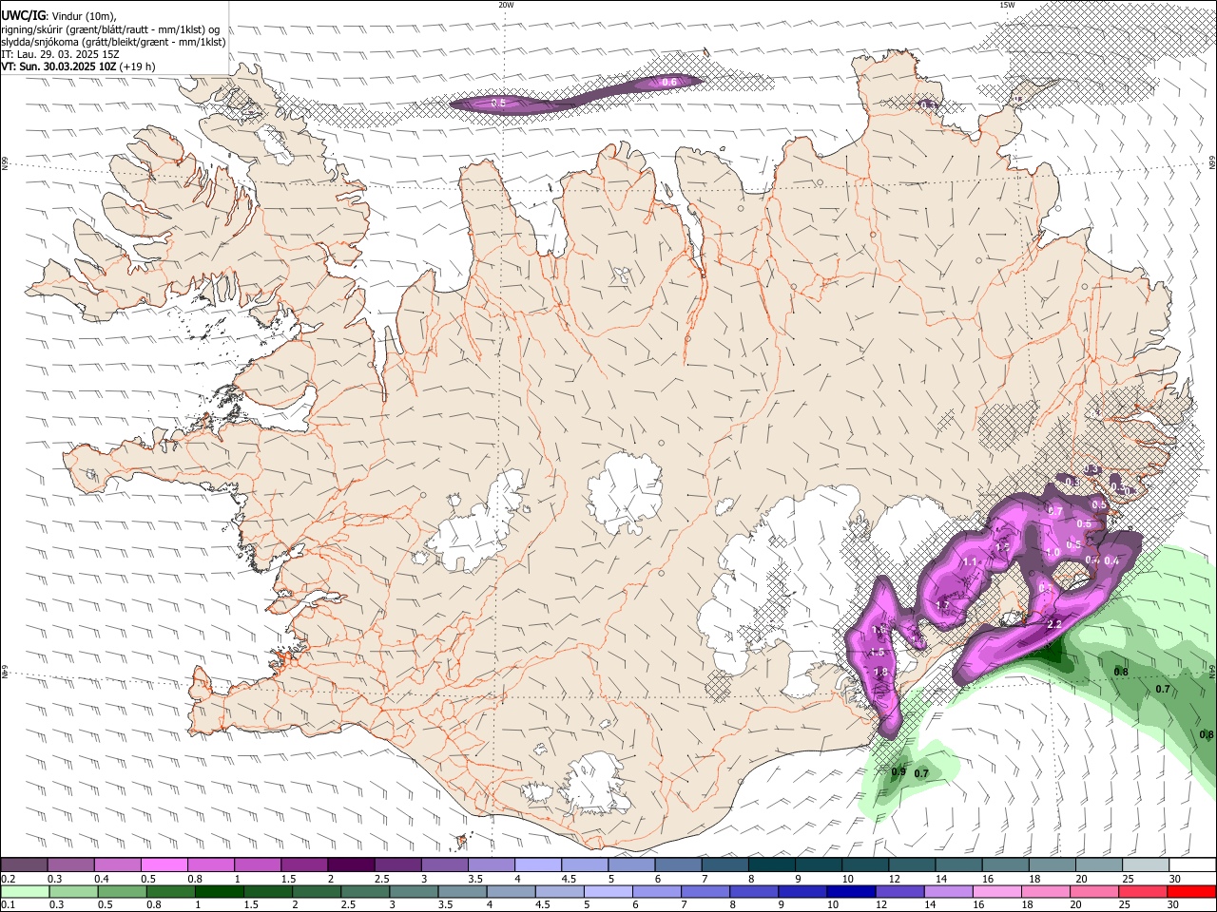1217x912 pixels.
Task: Click top-row legend swatch between 0.3 and 0.4
Action: tap(71, 864)
